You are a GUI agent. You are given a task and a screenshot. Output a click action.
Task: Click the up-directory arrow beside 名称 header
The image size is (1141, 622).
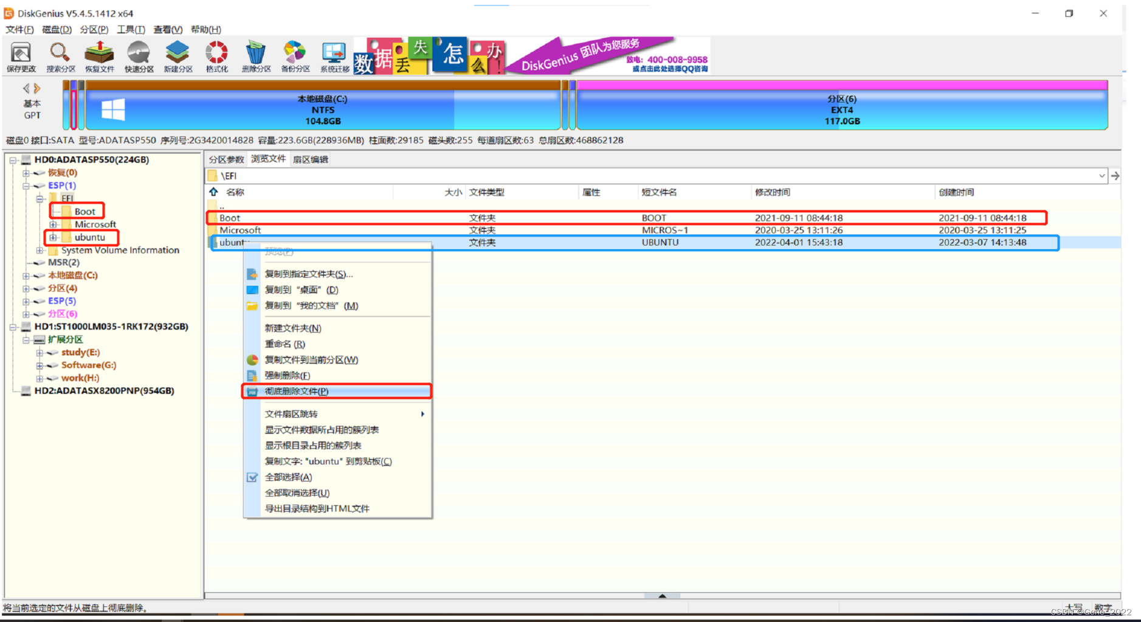[213, 192]
